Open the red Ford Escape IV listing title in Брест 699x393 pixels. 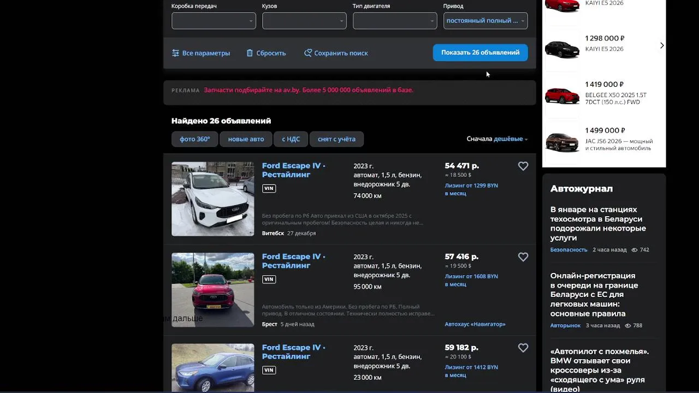point(294,261)
